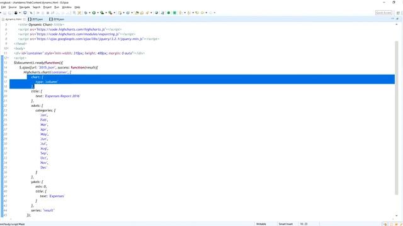Image resolution: width=403 pixels, height=226 pixels.
Task: Click the Dynamic Chart title tag line
Action: 42,24
